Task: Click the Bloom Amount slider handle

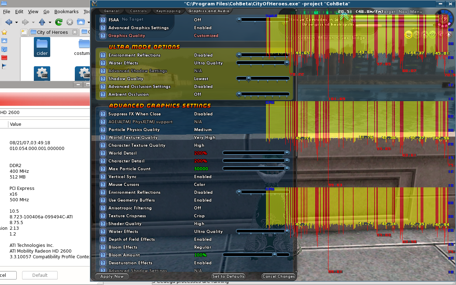Action: 274,255
